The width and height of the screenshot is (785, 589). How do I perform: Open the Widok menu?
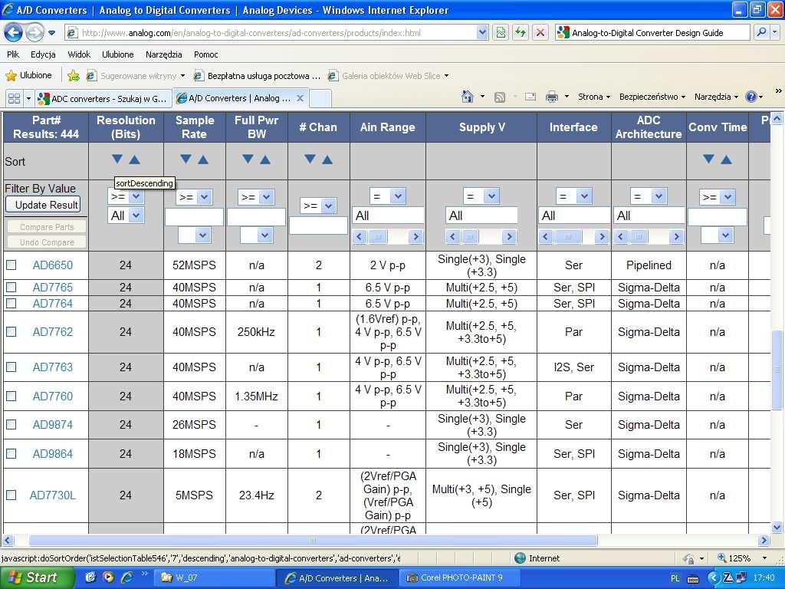[x=79, y=54]
